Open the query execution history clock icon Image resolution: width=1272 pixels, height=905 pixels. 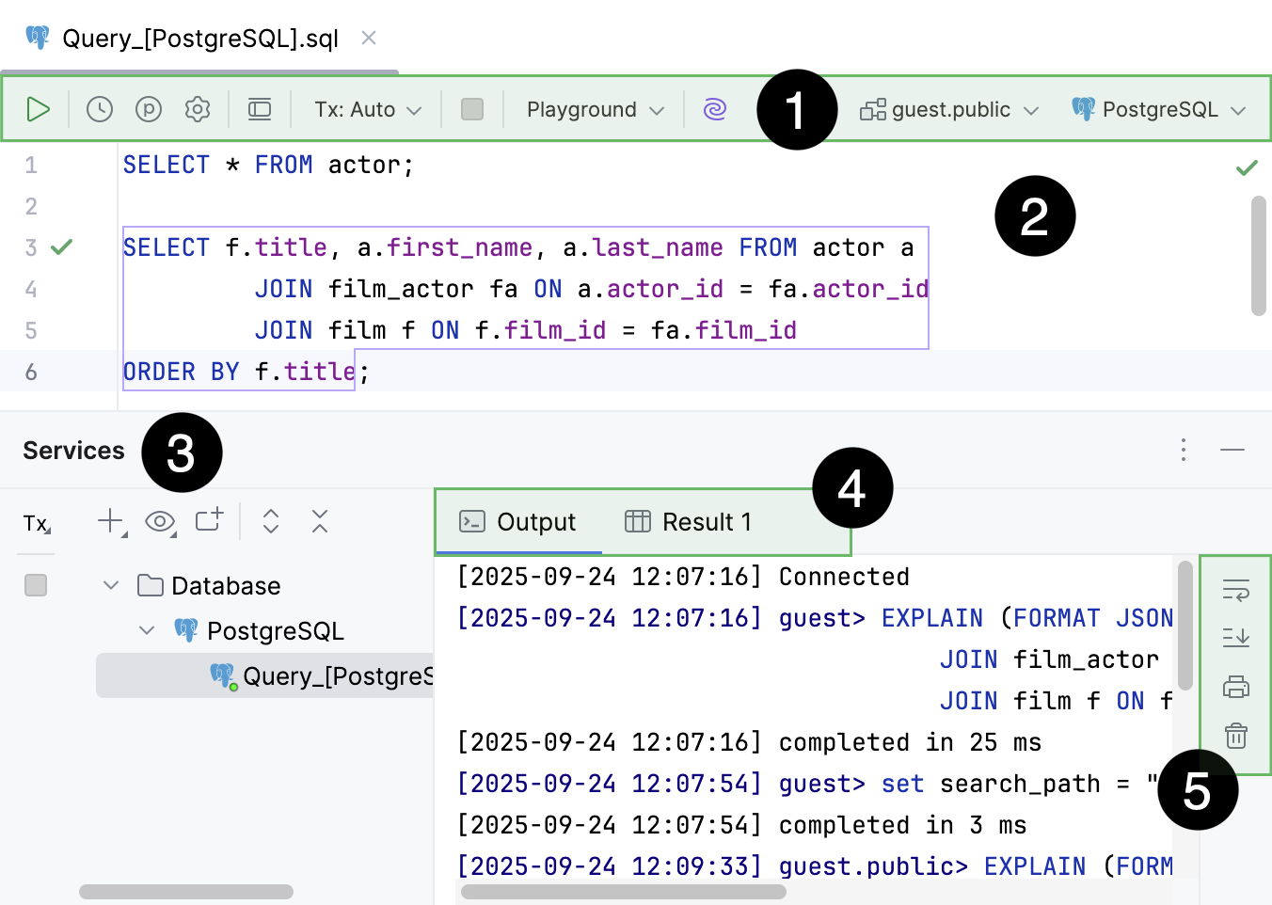(99, 108)
